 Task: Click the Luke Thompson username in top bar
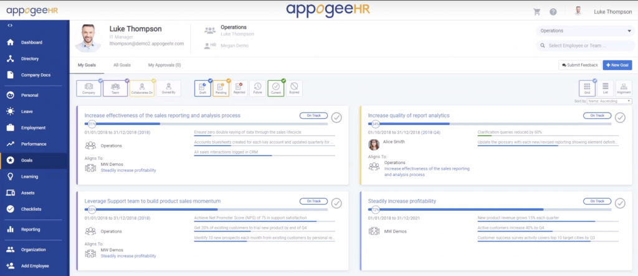[613, 12]
